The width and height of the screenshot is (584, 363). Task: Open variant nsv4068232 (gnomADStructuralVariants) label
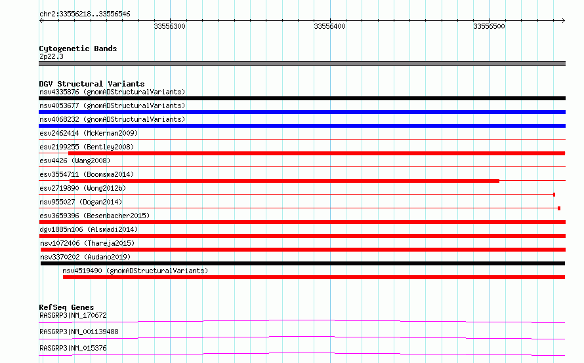point(112,119)
